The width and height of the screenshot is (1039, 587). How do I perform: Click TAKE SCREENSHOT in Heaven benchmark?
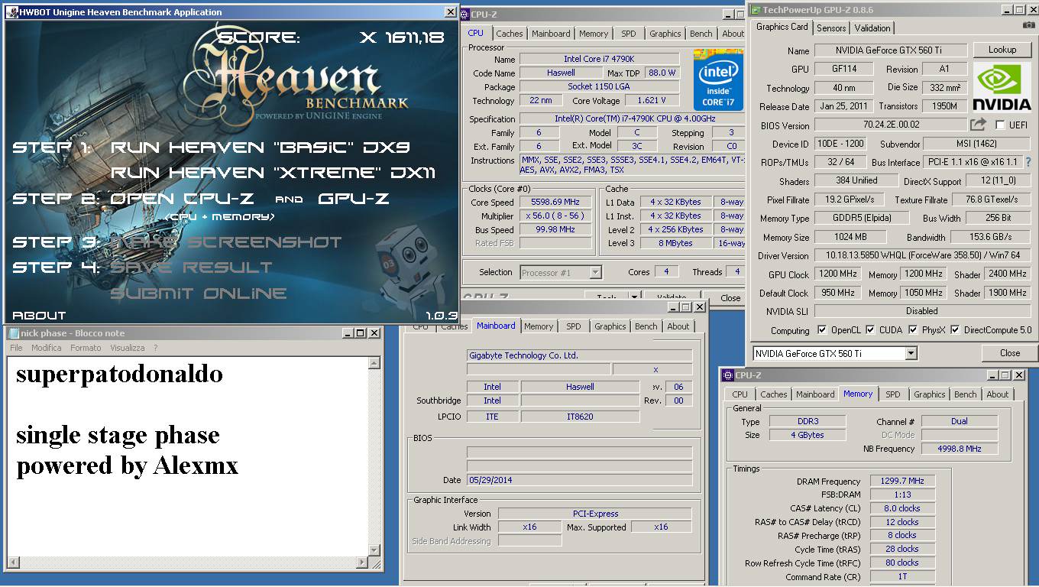226,242
